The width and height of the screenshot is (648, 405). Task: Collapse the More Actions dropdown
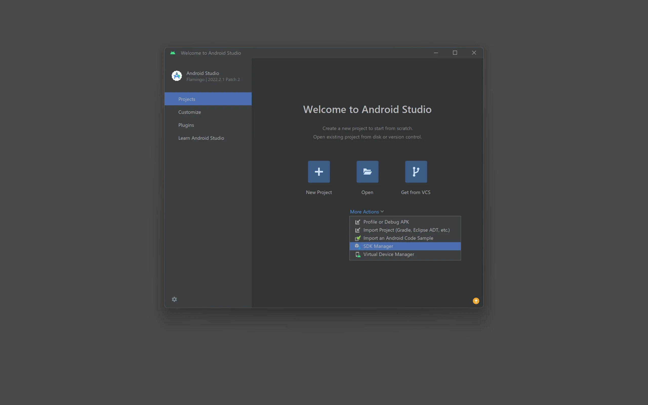(x=364, y=212)
